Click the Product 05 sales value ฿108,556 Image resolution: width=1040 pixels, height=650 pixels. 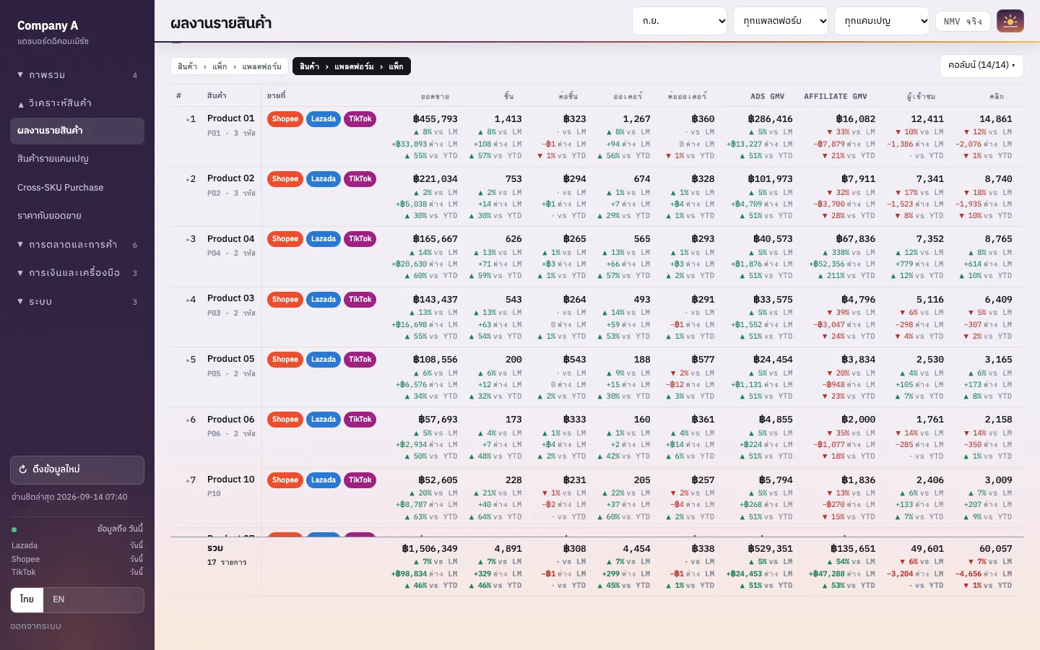click(x=435, y=360)
